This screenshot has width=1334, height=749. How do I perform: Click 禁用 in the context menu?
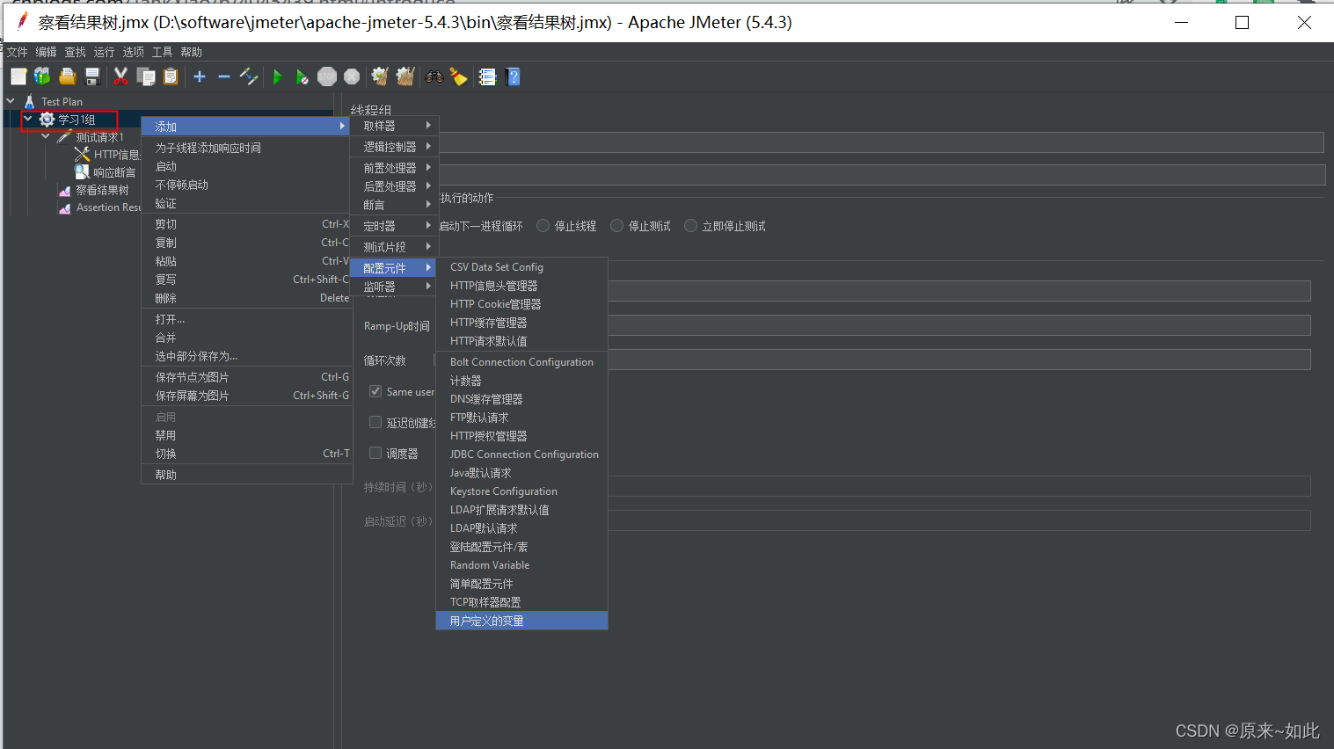(246, 435)
